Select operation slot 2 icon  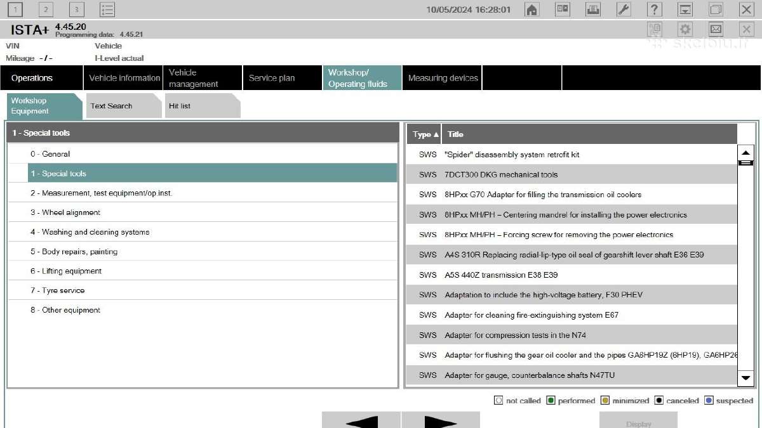pos(46,9)
